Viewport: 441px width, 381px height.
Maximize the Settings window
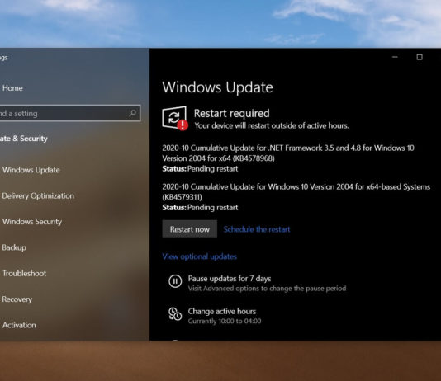[x=420, y=57]
